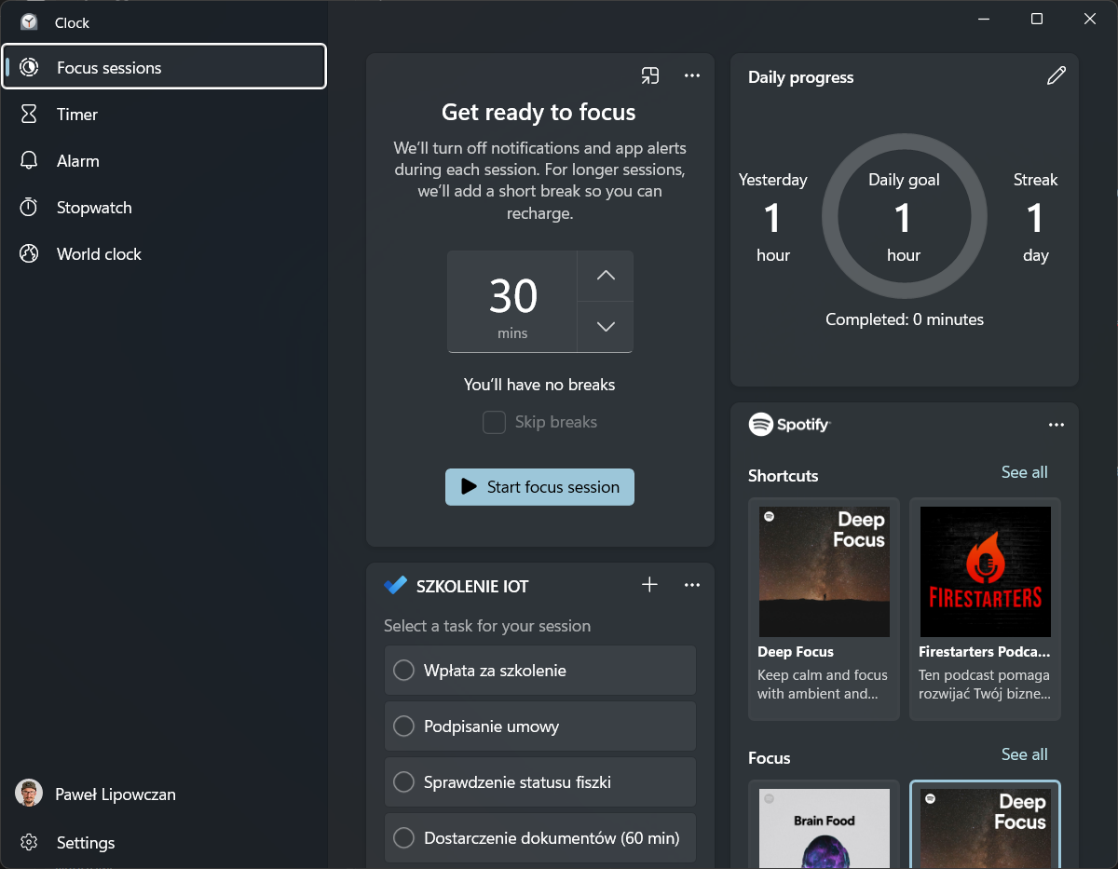The image size is (1118, 869).
Task: Add a task with the plus icon
Action: (650, 585)
